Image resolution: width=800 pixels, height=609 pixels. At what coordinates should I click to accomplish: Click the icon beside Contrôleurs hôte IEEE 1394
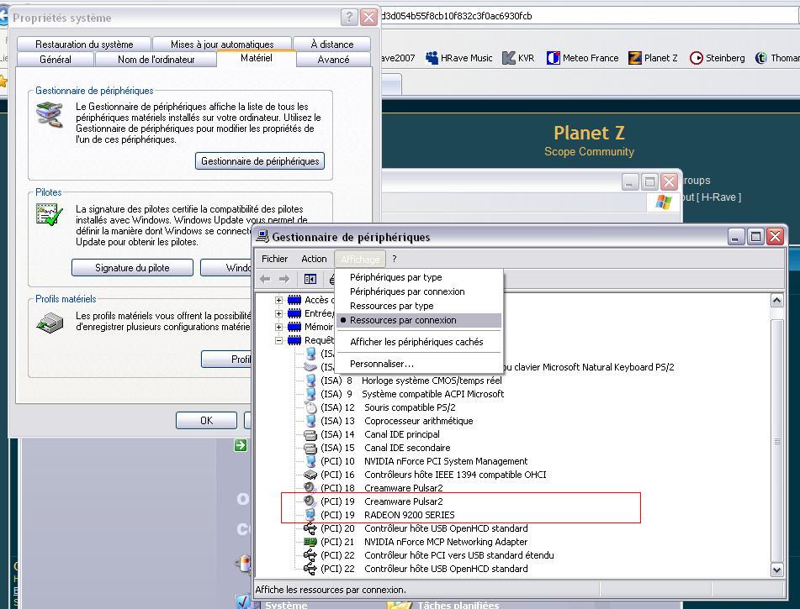(310, 475)
